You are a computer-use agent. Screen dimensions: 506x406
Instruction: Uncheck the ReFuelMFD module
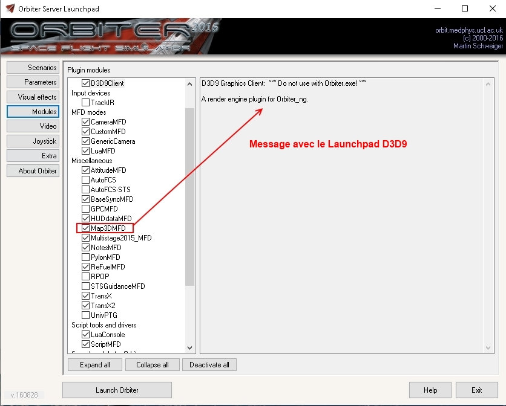pos(85,267)
